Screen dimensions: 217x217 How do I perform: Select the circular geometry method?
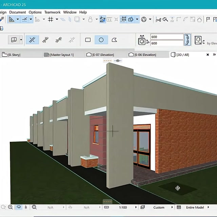(101, 40)
